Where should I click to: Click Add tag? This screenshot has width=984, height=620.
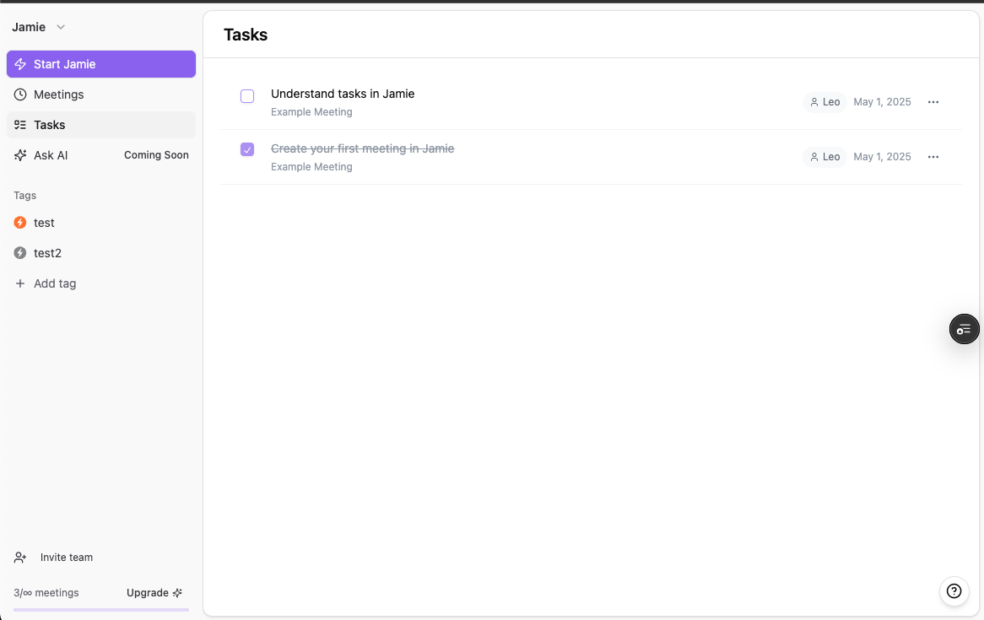click(x=101, y=283)
